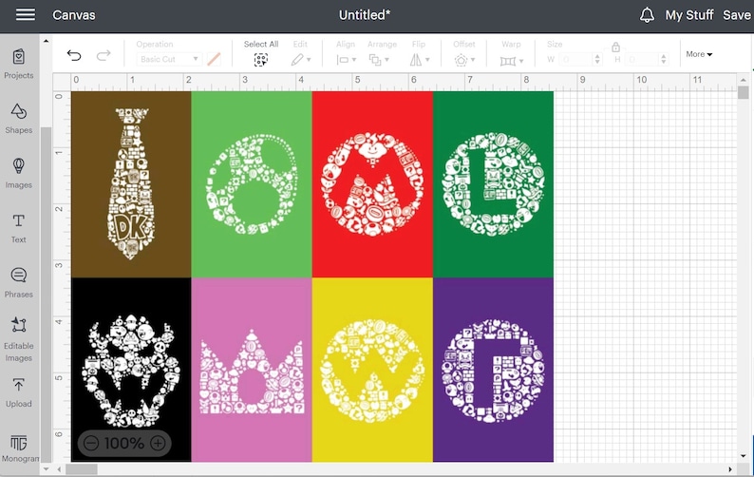Viewport: 754px width, 477px height.
Task: Zoom out with the minus button
Action: (91, 443)
